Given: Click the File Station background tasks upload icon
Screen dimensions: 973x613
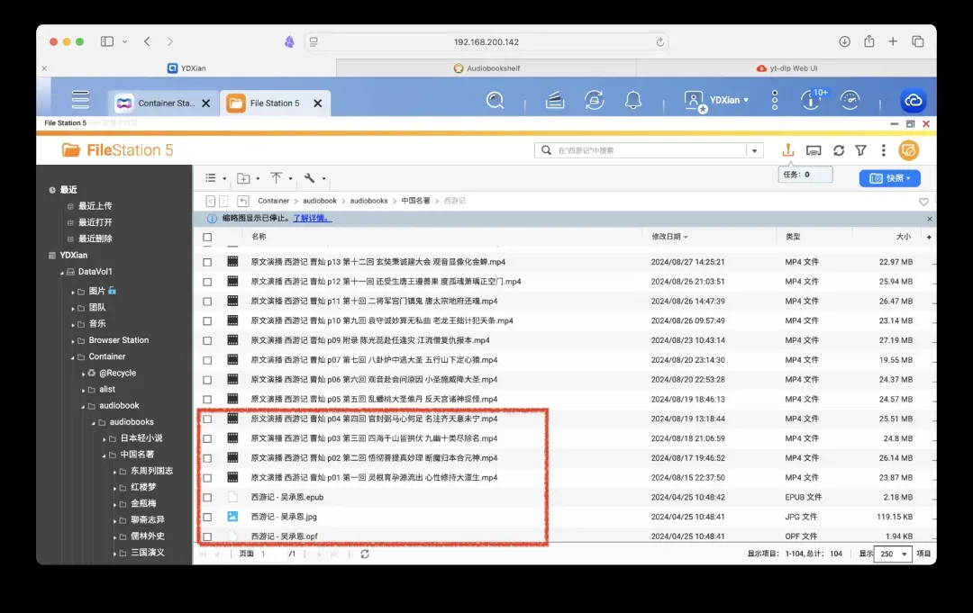Looking at the screenshot, I should point(788,150).
